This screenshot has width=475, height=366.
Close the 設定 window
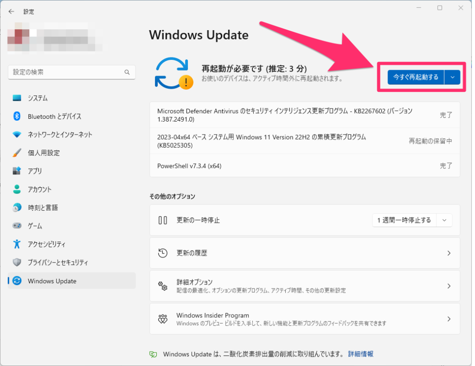point(461,8)
